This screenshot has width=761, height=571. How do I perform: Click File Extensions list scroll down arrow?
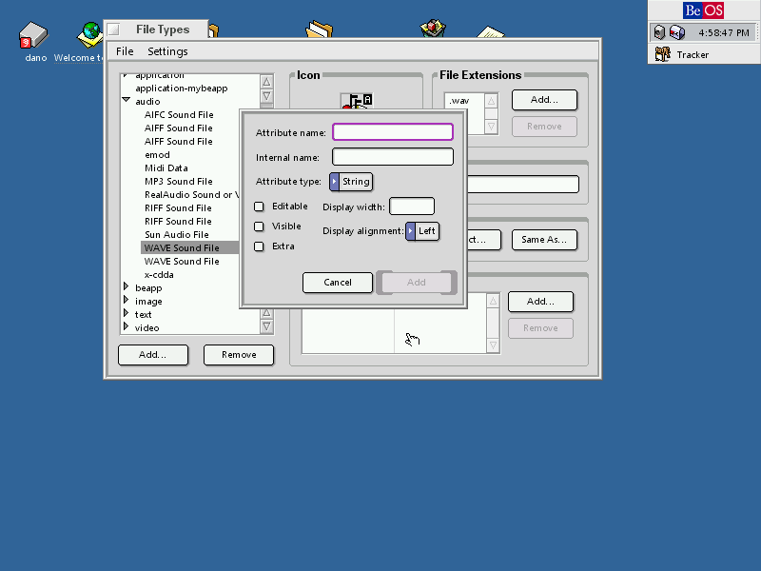491,127
